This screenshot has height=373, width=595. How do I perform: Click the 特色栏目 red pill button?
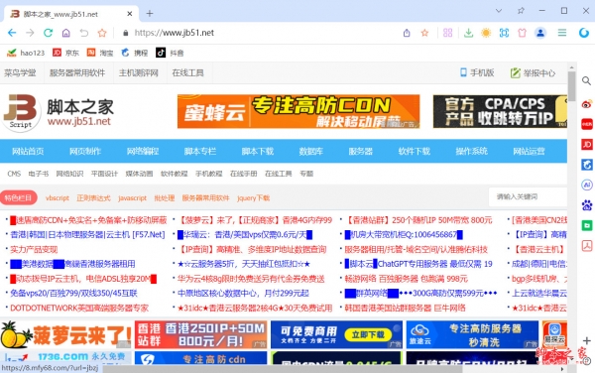click(18, 197)
